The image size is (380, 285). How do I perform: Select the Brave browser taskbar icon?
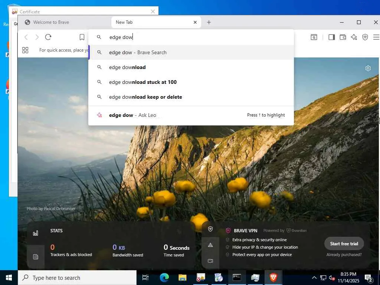[273, 278]
